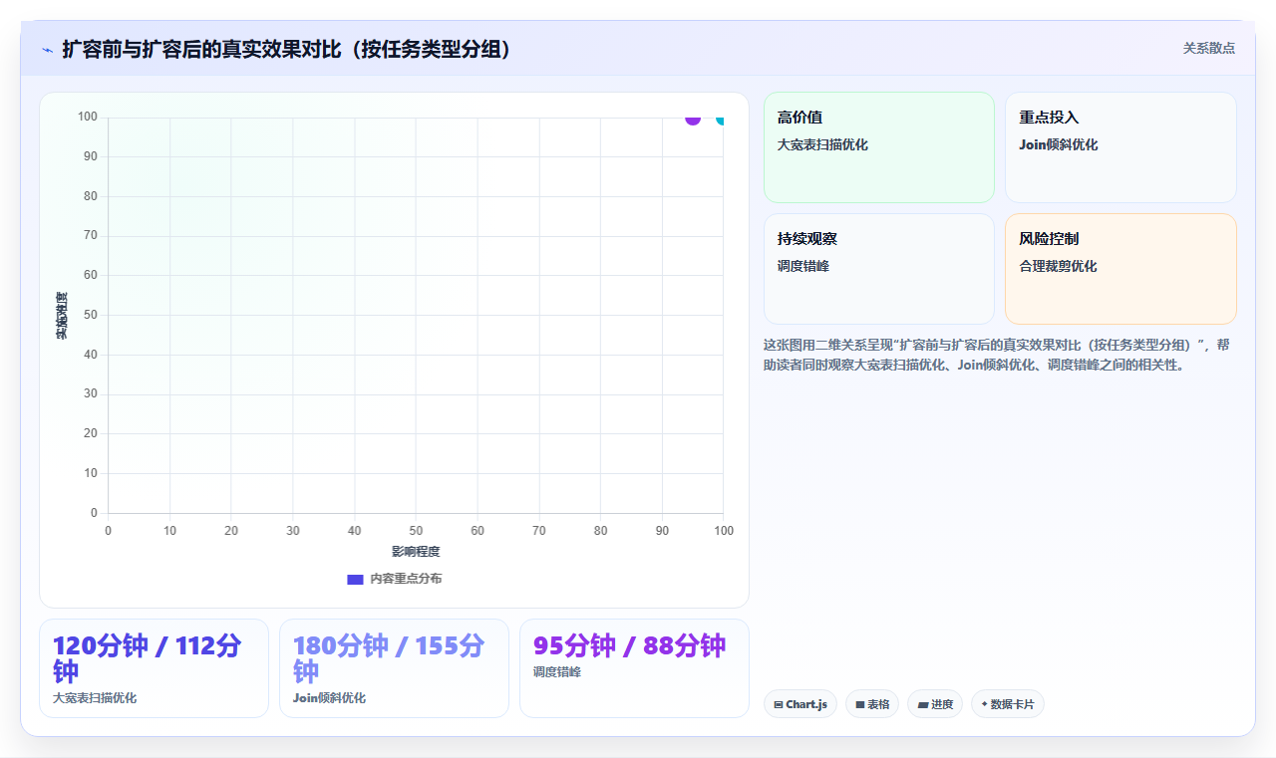Screen dimensions: 1276x758
Task: Select the 180分钟 / 155分钟 metric value
Action: pos(389,658)
